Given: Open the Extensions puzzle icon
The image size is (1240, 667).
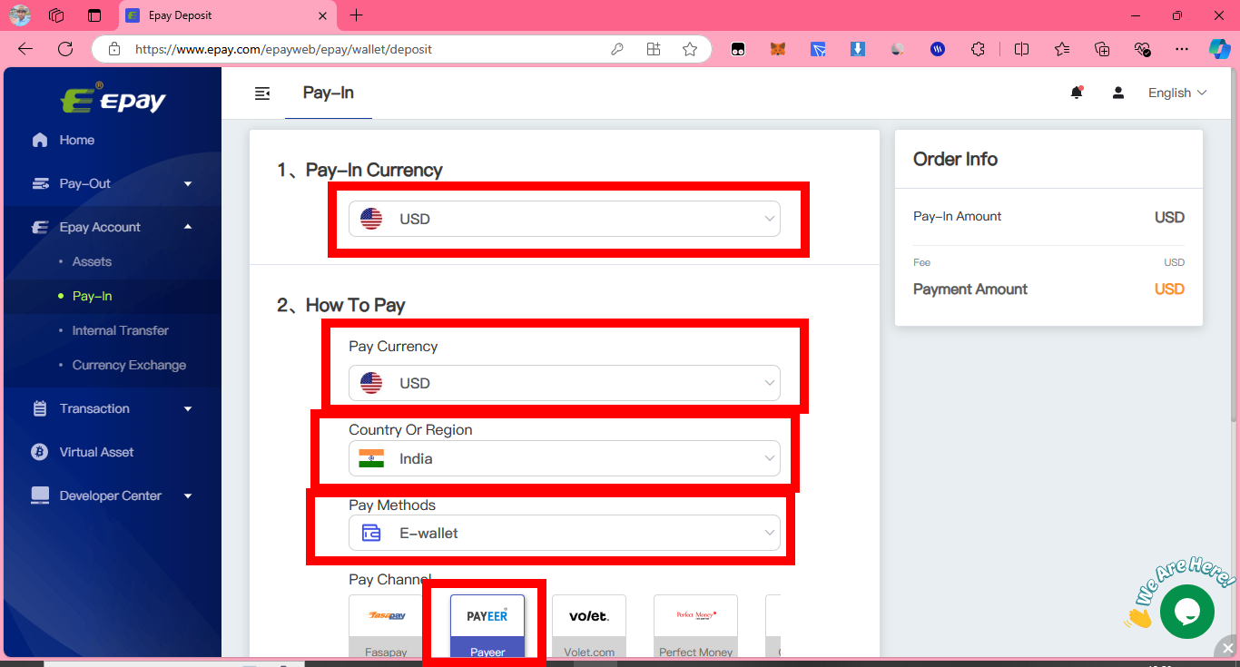Looking at the screenshot, I should pyautogui.click(x=978, y=49).
